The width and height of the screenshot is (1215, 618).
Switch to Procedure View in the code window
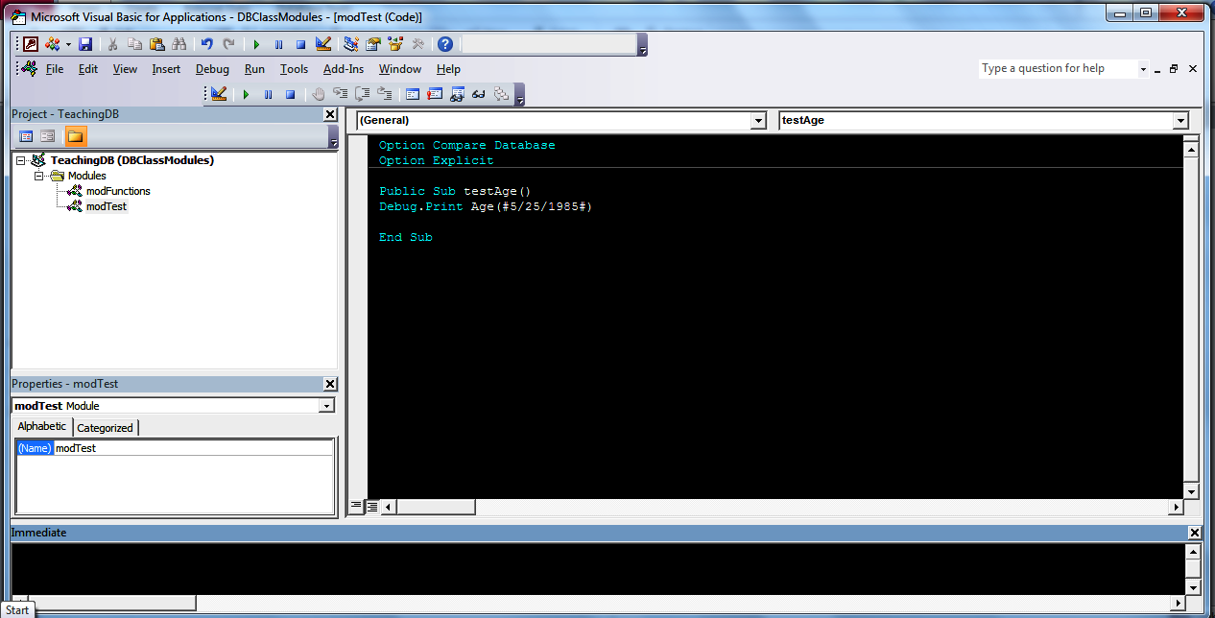coord(356,506)
